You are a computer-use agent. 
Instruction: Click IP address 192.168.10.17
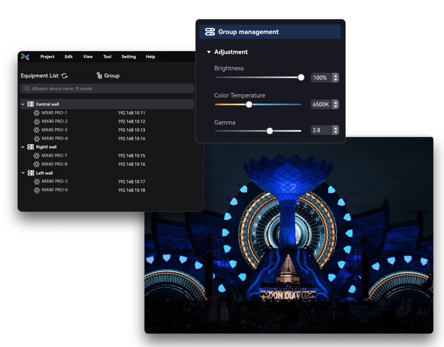coord(131,182)
